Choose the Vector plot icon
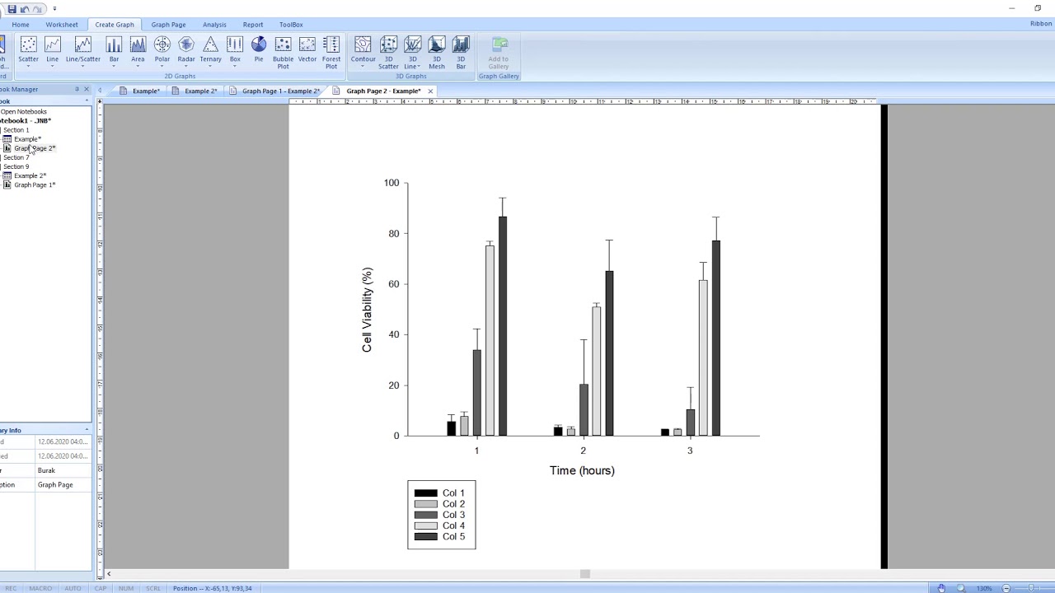Image resolution: width=1055 pixels, height=593 pixels. point(307,44)
